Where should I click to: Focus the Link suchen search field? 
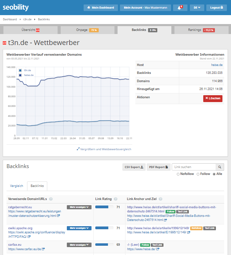194,167
